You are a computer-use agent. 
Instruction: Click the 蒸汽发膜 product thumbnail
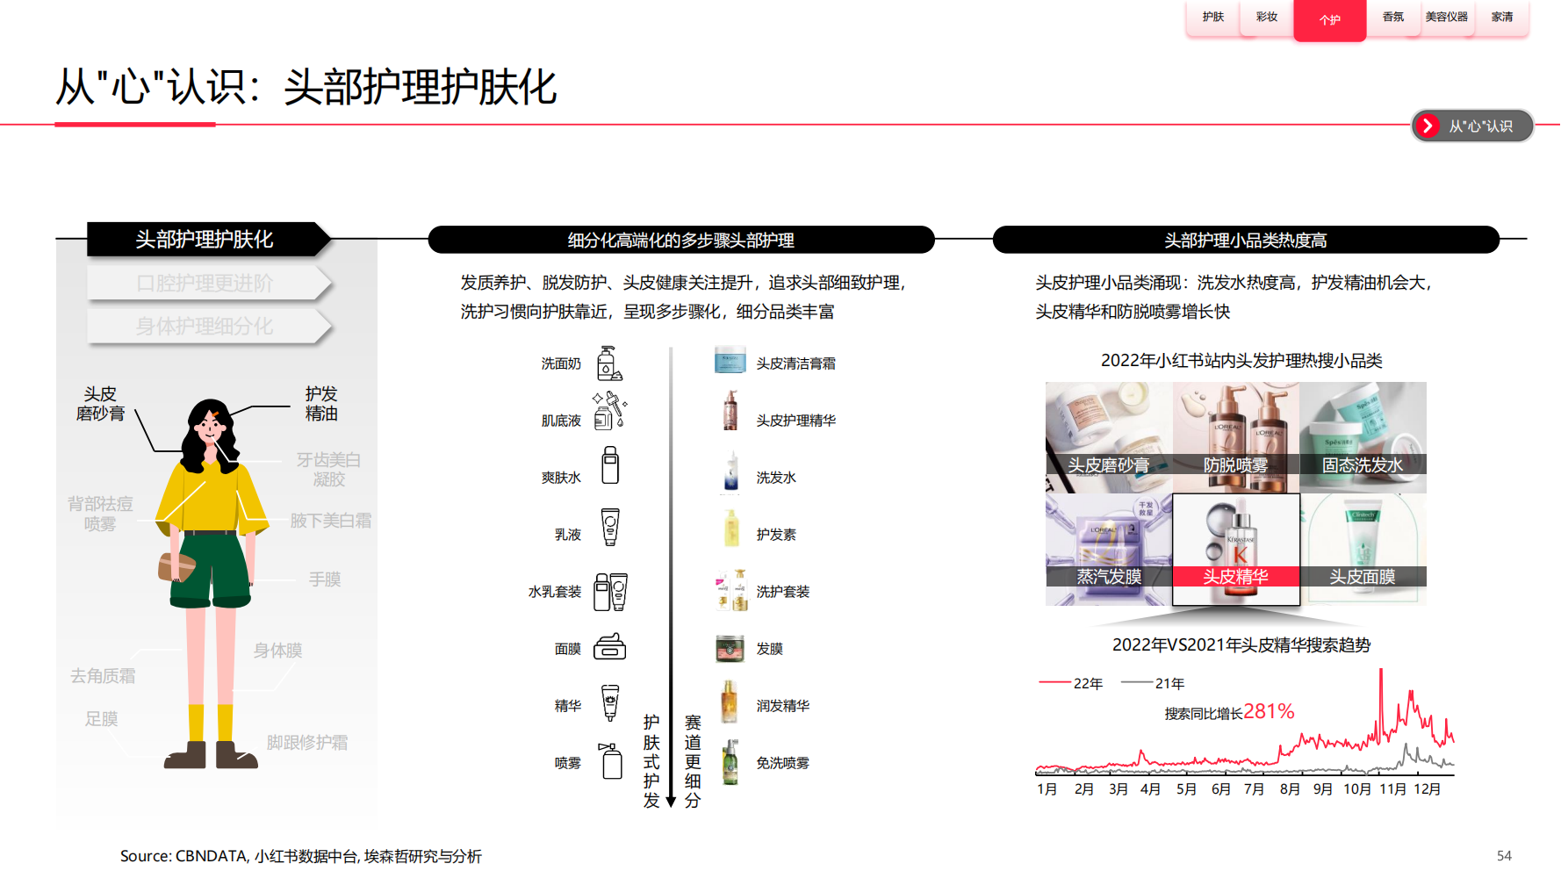pos(1108,550)
